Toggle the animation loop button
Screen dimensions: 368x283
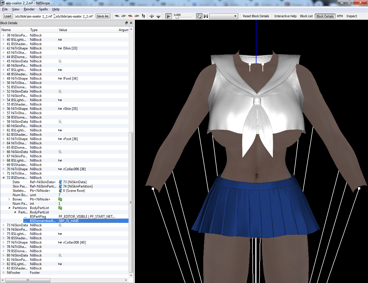click(199, 16)
